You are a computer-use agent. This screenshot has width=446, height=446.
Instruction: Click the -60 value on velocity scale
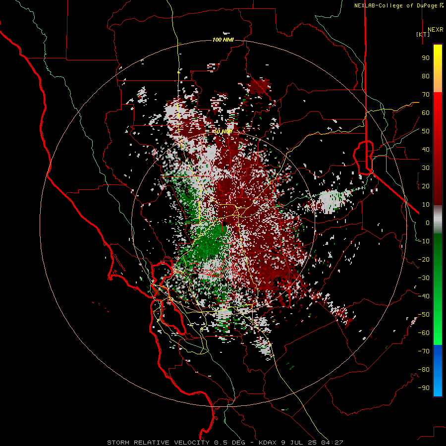pyautogui.click(x=424, y=333)
